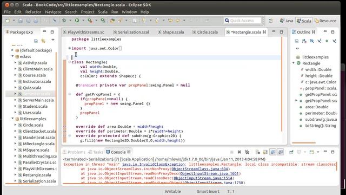
Task: Expand the folded import block
Action: coord(70,48)
